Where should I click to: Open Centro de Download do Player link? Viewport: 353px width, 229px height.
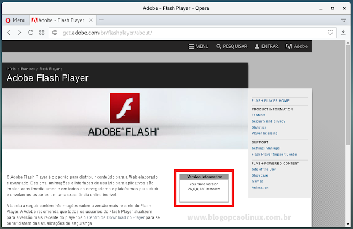(116, 217)
